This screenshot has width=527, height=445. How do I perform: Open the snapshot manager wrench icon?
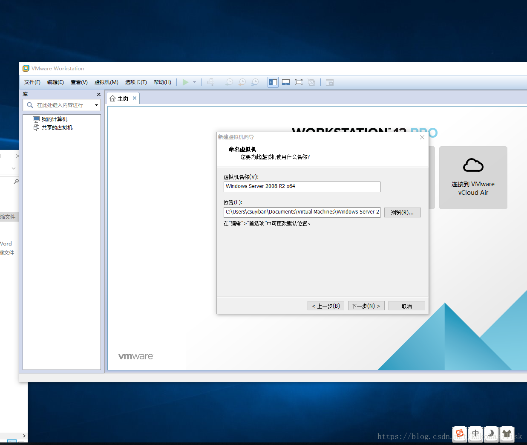point(255,82)
